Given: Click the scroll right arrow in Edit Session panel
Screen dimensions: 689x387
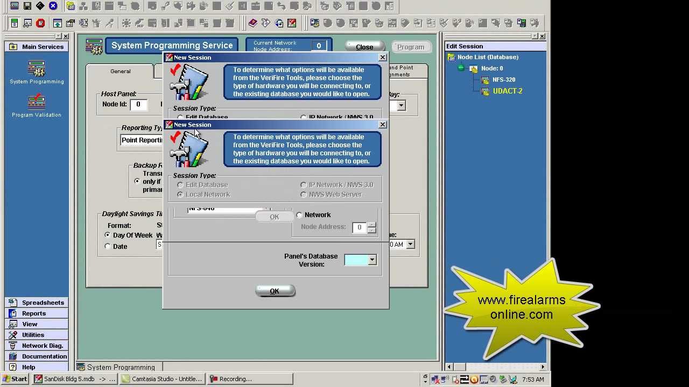Looking at the screenshot, I should [543, 367].
